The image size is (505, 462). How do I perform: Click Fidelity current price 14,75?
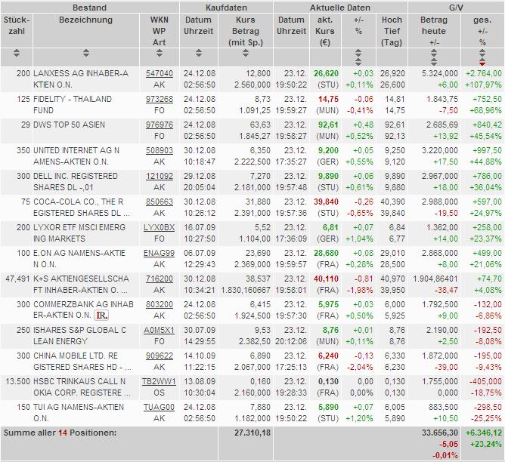[328, 100]
